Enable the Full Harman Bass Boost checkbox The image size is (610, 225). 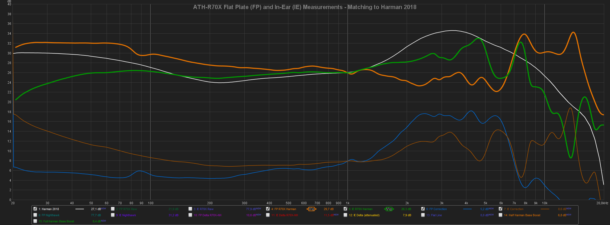(x=35, y=221)
